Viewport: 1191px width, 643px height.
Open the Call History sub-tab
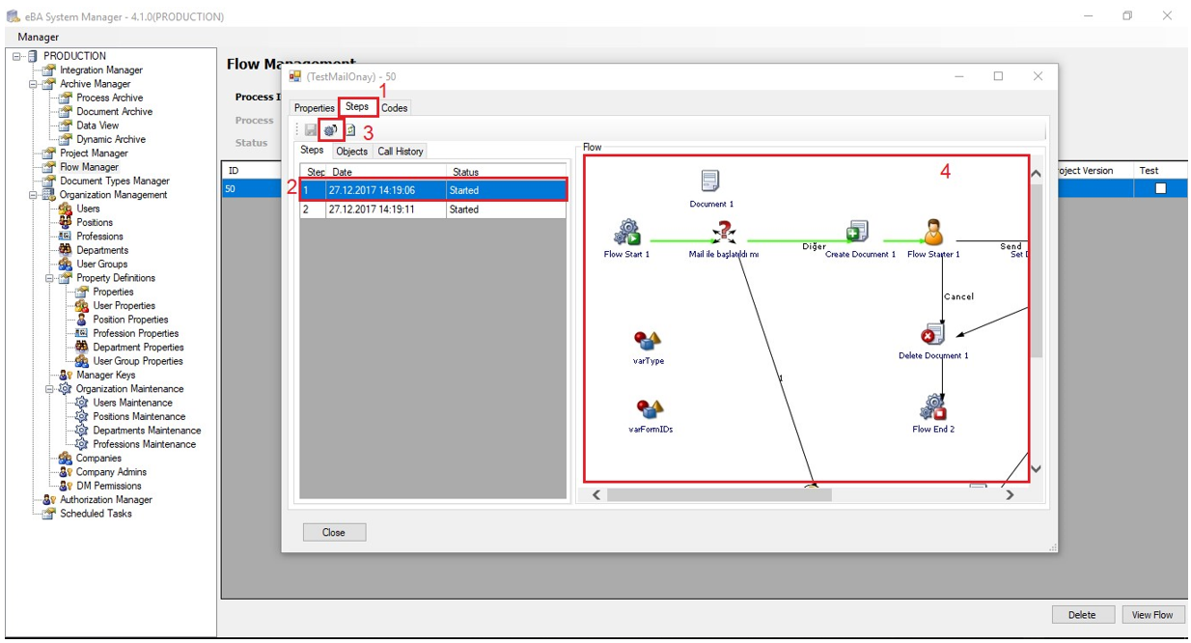pyautogui.click(x=400, y=152)
